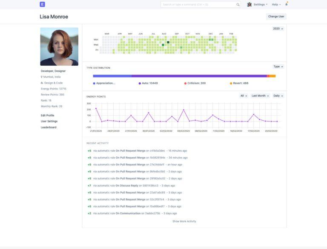The height and width of the screenshot is (249, 327).
Task: Click the Appreciation legend dot
Action: (x=94, y=83)
